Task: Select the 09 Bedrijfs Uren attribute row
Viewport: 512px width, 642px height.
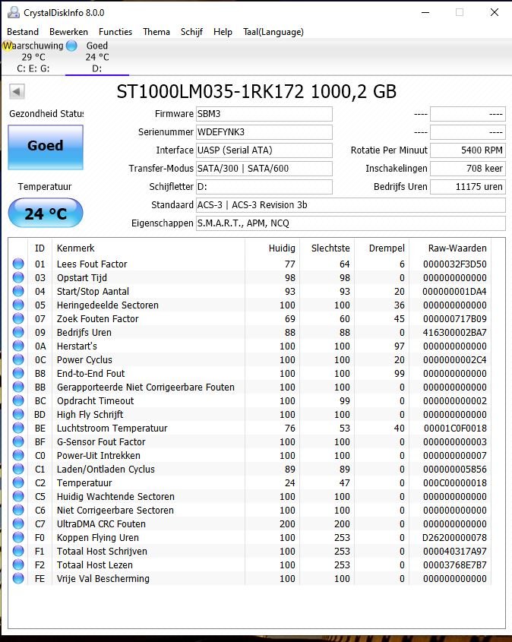Action: [250, 333]
